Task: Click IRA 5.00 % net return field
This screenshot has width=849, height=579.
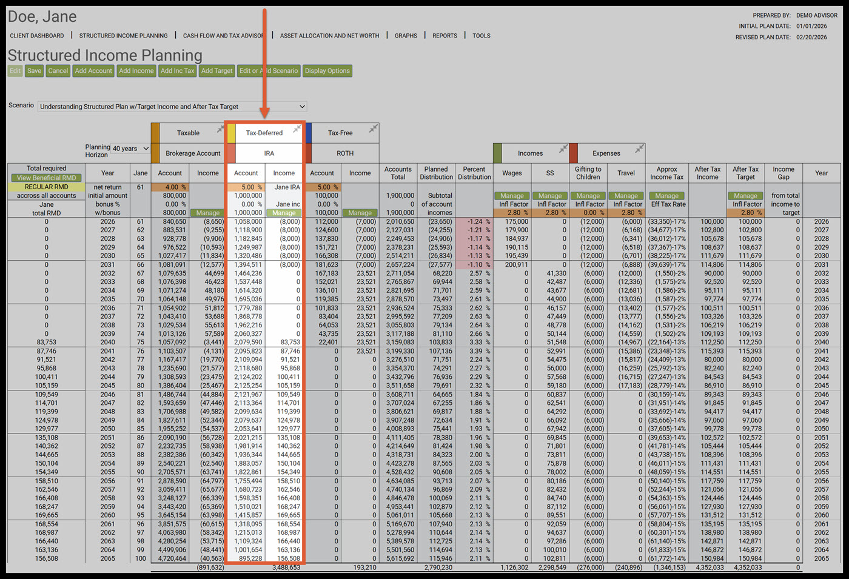Action: [x=246, y=187]
